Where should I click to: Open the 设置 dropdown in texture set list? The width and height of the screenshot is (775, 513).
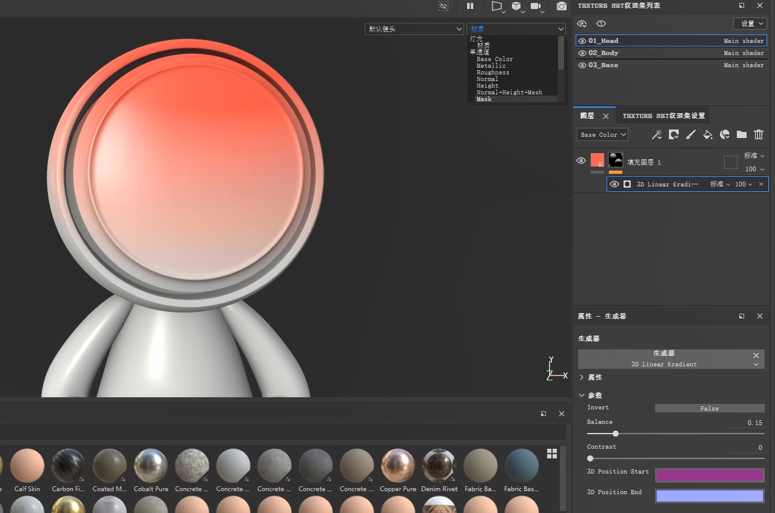click(x=750, y=24)
